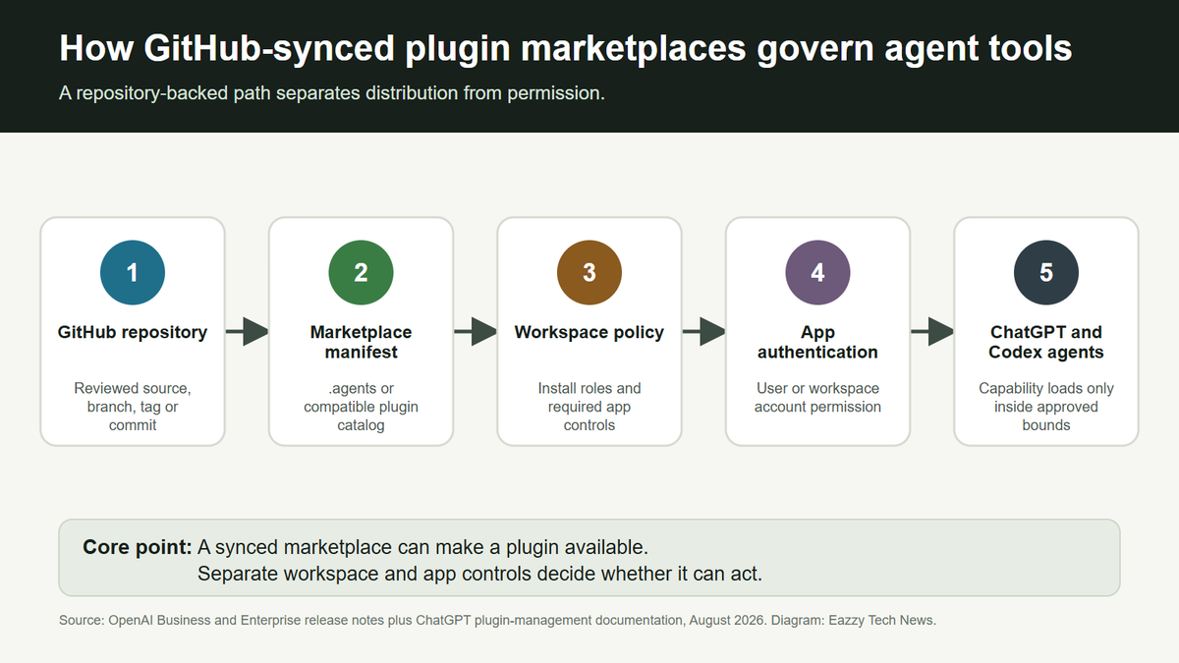
Task: Select the "GitHub repository" heading
Action: point(133,332)
